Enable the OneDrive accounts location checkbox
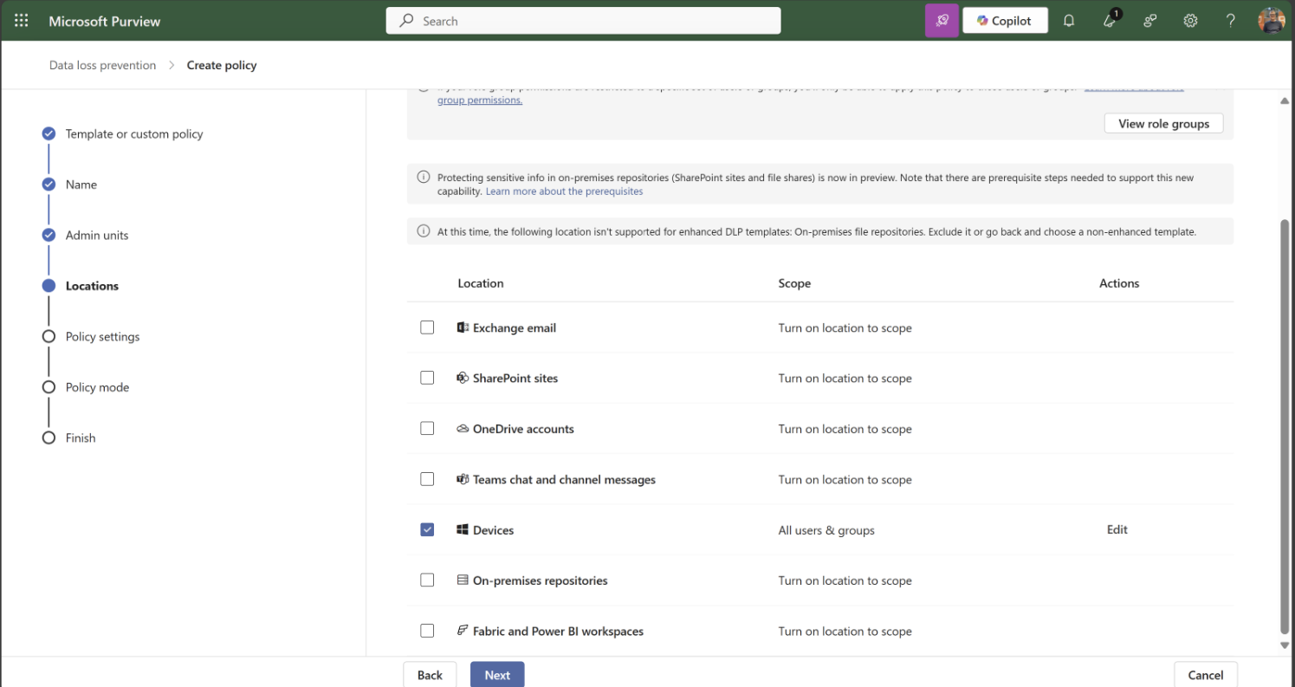Viewport: 1295px width, 687px height. tap(427, 428)
